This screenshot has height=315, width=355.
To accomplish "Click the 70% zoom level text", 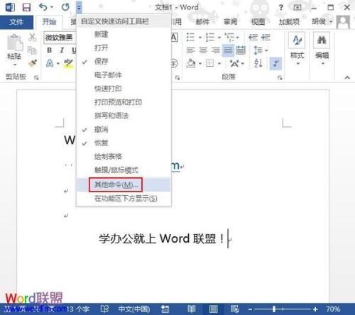I will coord(333,309).
